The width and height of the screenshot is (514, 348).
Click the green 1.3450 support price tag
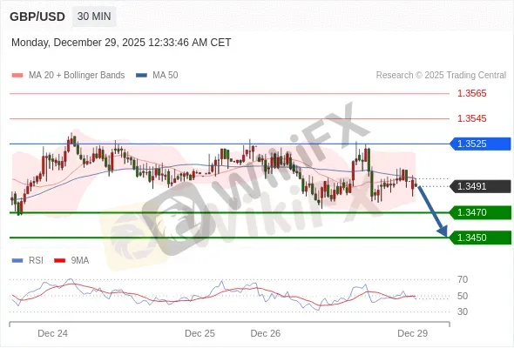[x=480, y=238]
